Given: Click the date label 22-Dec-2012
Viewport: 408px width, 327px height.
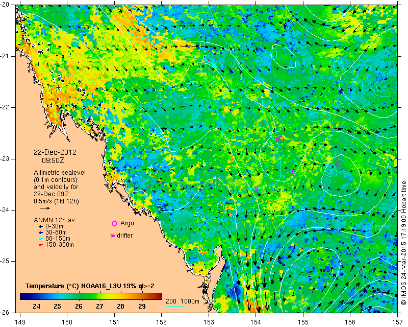Looking at the screenshot, I should coord(55,152).
